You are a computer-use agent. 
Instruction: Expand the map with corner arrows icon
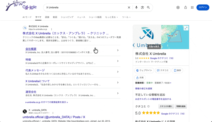pos(186,28)
